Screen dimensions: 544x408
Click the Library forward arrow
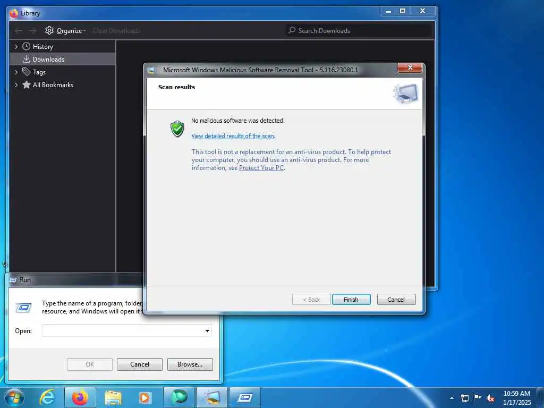(32, 31)
